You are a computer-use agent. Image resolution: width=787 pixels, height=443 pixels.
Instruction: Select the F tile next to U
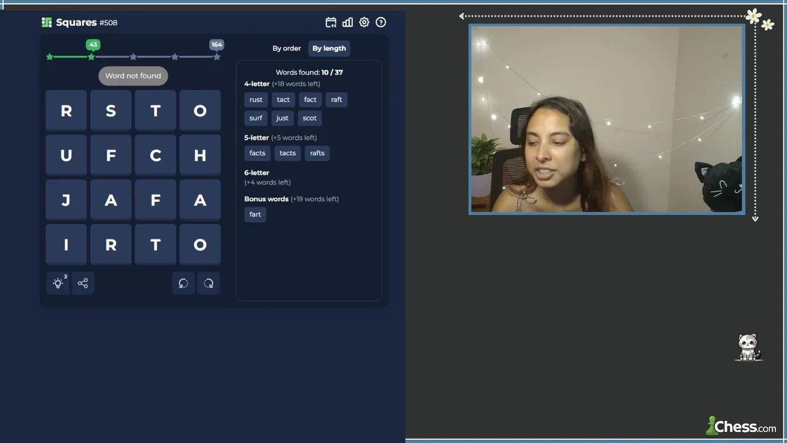(x=111, y=155)
